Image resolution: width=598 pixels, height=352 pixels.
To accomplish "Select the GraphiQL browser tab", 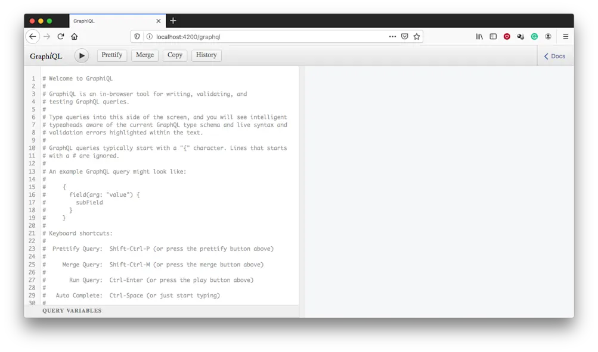I will 107,20.
